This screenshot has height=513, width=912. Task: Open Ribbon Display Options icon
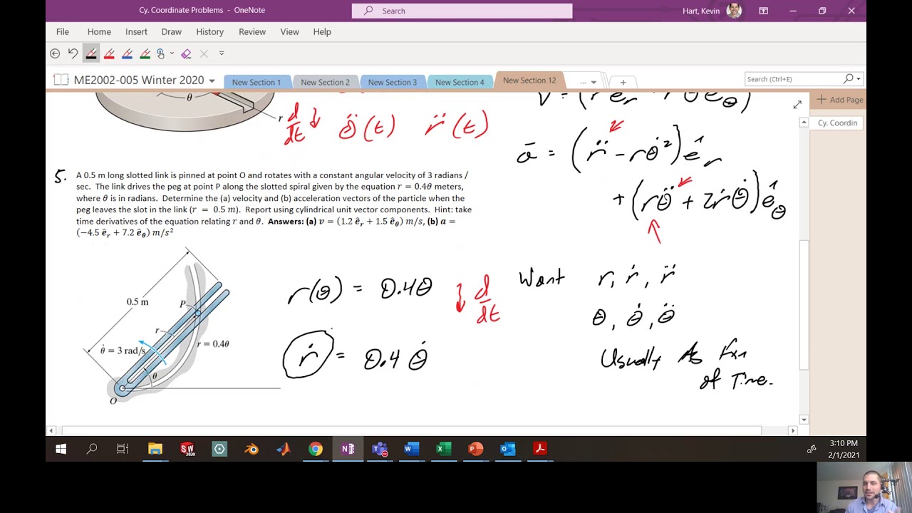763,11
